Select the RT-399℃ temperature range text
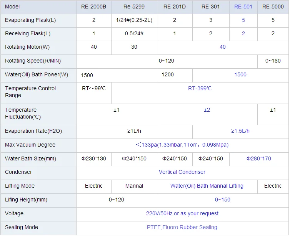This screenshot has height=236, width=290. (200, 88)
